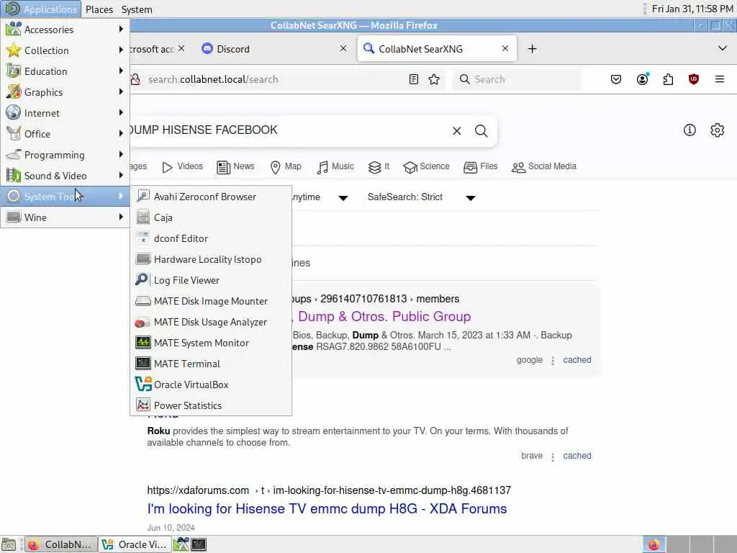Viewport: 737px width, 553px height.
Task: Click the MATE Disk Image Mounter icon
Action: click(x=143, y=301)
